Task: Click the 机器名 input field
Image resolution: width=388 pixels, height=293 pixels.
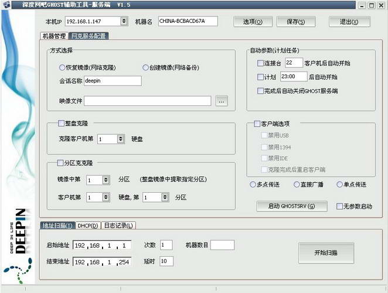Action: click(x=188, y=21)
